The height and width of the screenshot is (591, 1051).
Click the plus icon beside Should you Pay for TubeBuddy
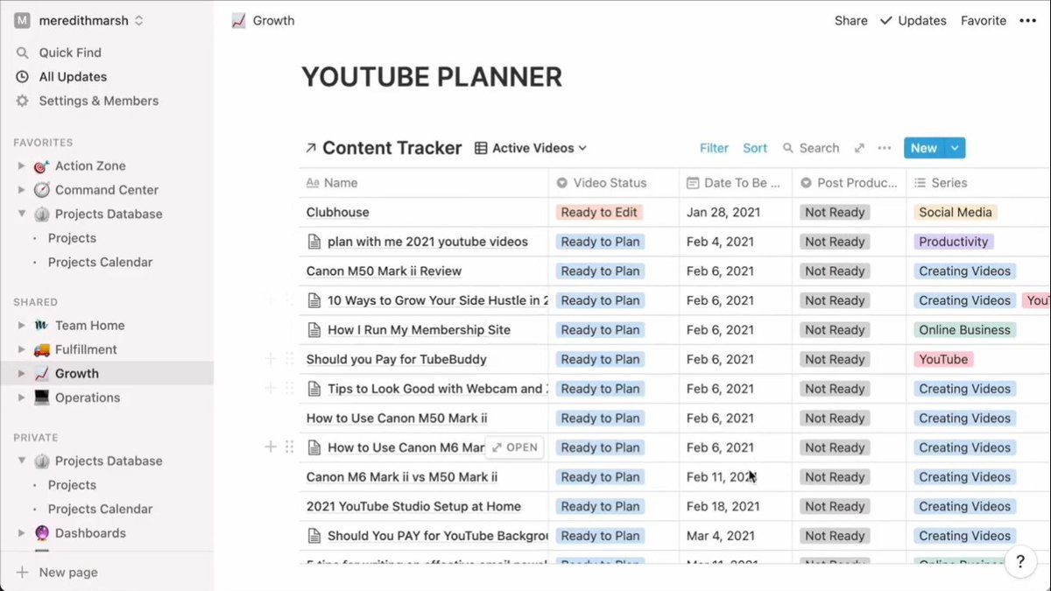[x=270, y=359]
